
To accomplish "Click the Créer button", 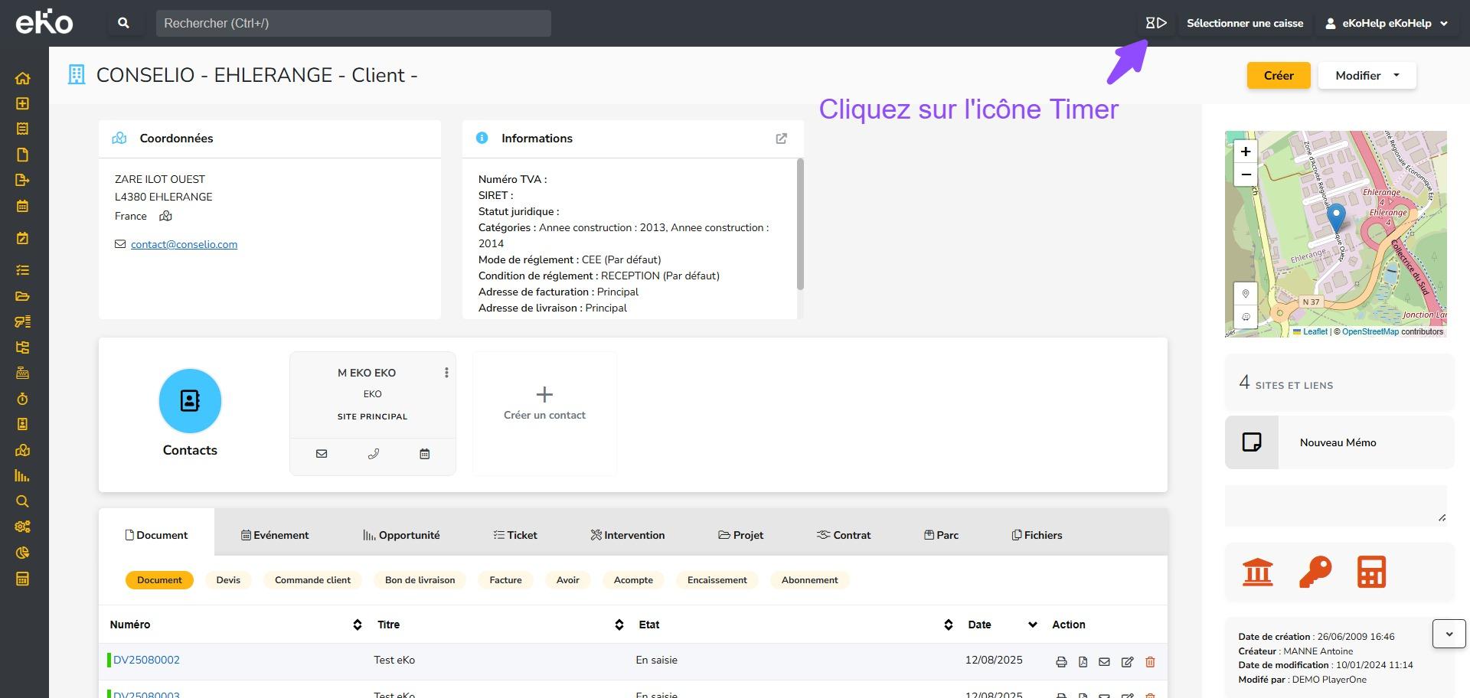I will pyautogui.click(x=1278, y=75).
